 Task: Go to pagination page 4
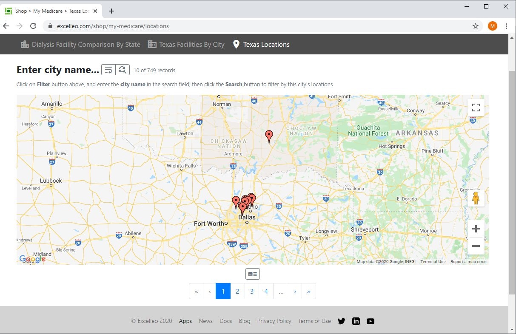pyautogui.click(x=266, y=291)
